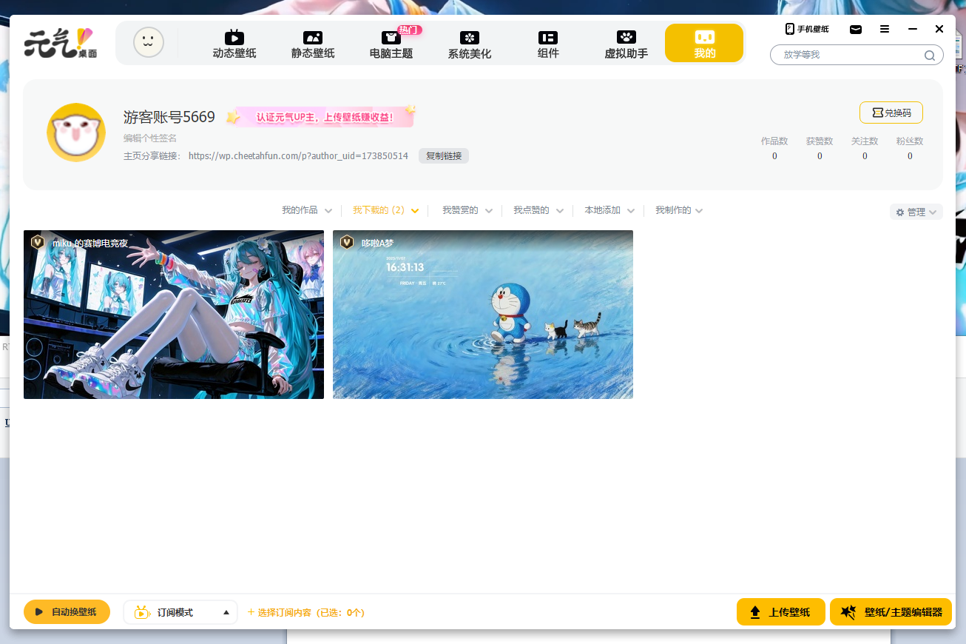Open the 动态壁纸 dynamic wallpaper section
Viewport: 966px width, 644px height.
point(234,44)
